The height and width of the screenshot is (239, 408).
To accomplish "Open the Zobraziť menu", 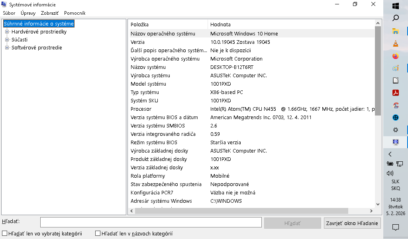I will [50, 13].
